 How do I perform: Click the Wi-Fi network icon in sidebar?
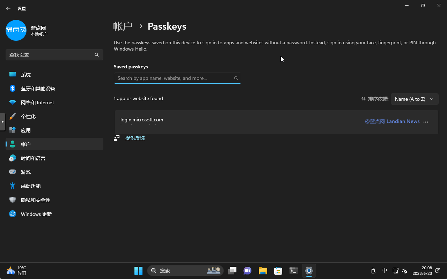[13, 103]
